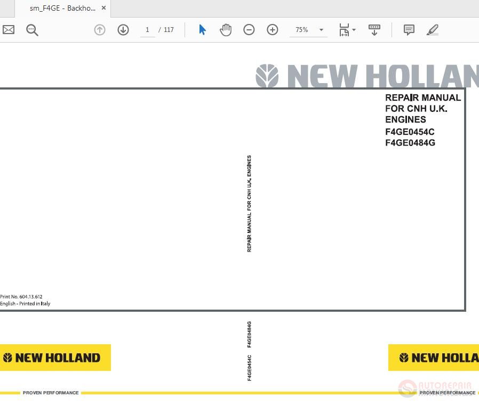Image resolution: width=479 pixels, height=405 pixels.
Task: Open the zoom presets chevron
Action: click(x=321, y=30)
